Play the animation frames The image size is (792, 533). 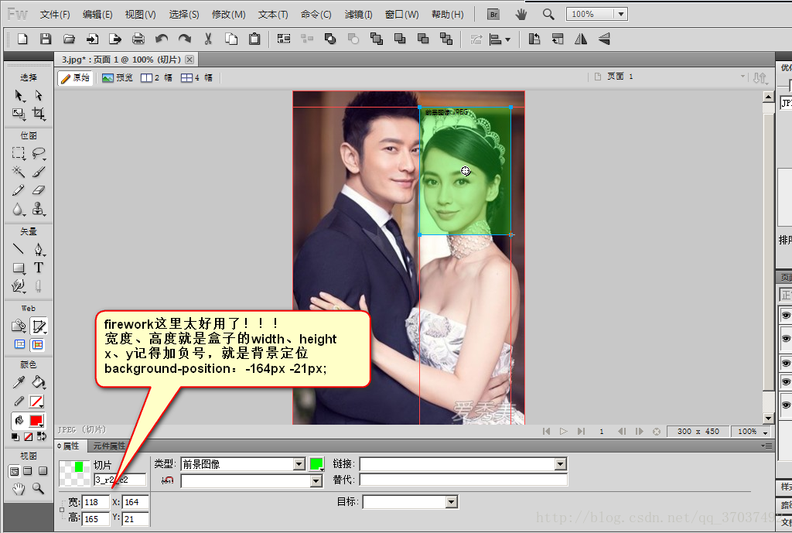tap(563, 432)
